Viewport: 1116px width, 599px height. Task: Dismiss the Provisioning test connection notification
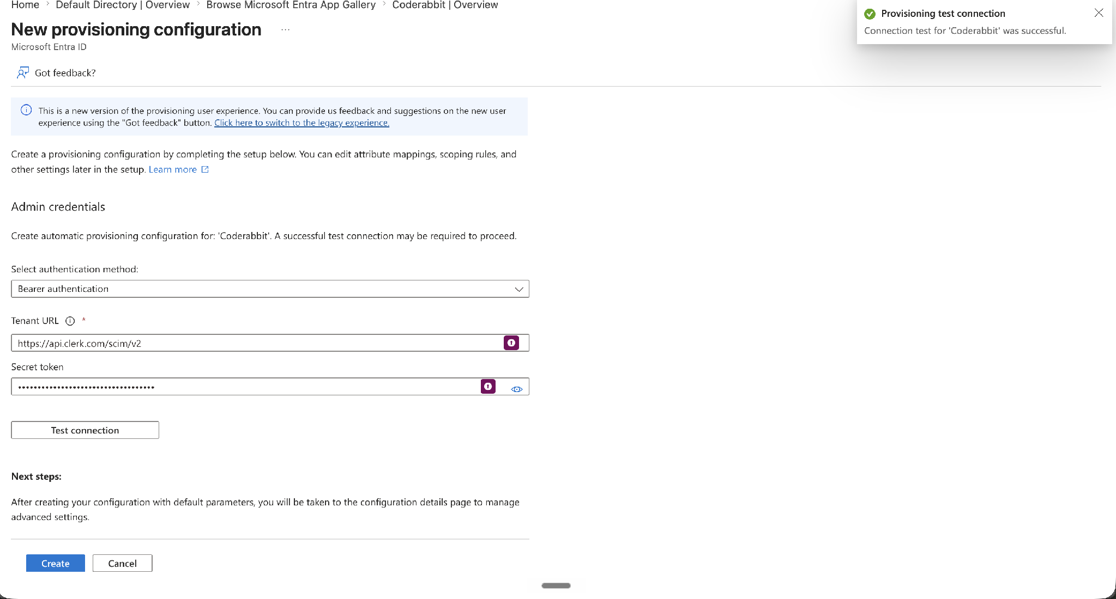click(x=1099, y=13)
